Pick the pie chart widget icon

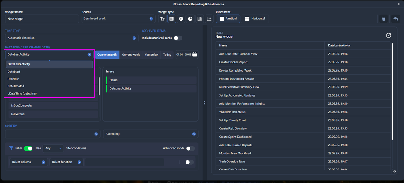pos(190,19)
